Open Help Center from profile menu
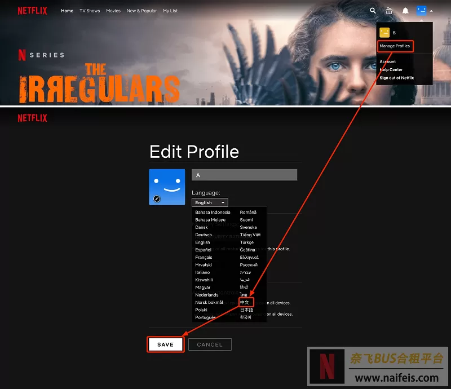 coord(391,70)
